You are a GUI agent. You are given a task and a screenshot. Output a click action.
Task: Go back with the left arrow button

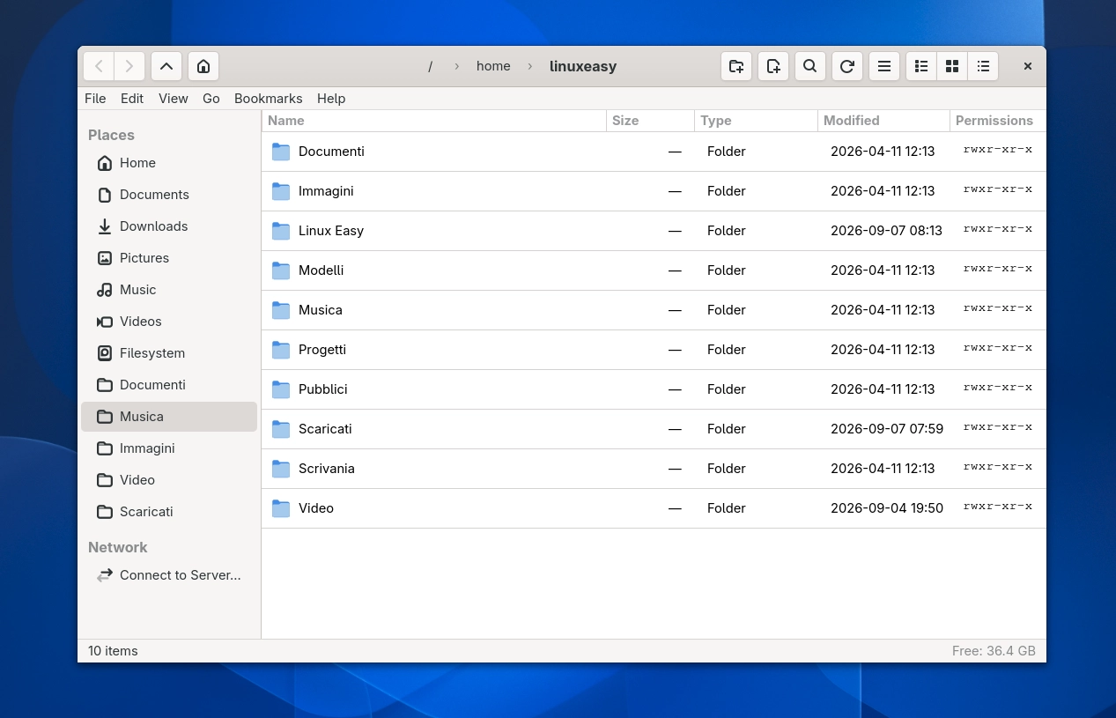coord(99,66)
